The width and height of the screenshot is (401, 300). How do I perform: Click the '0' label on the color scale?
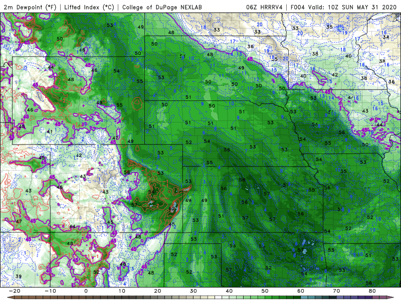(x=86, y=291)
